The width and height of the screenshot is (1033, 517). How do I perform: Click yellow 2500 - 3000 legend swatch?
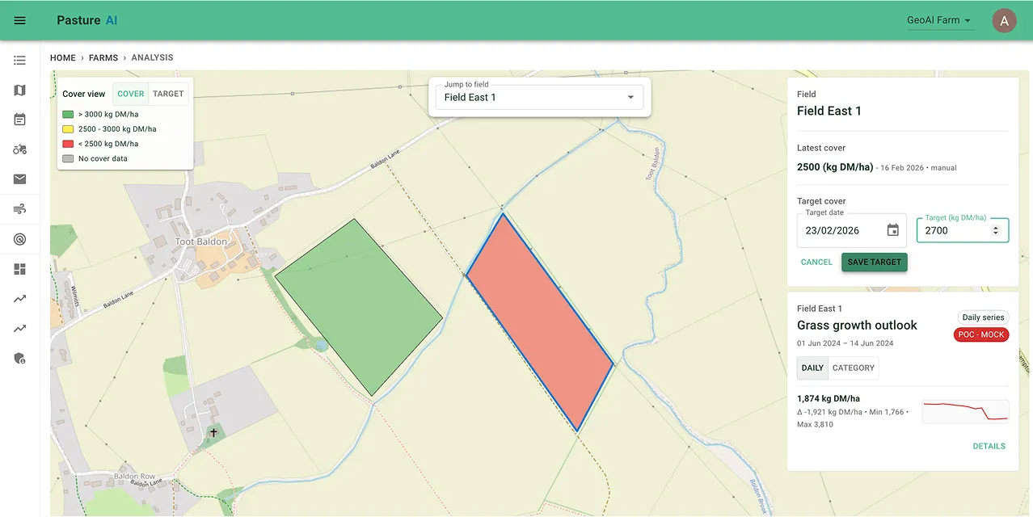[x=69, y=129]
